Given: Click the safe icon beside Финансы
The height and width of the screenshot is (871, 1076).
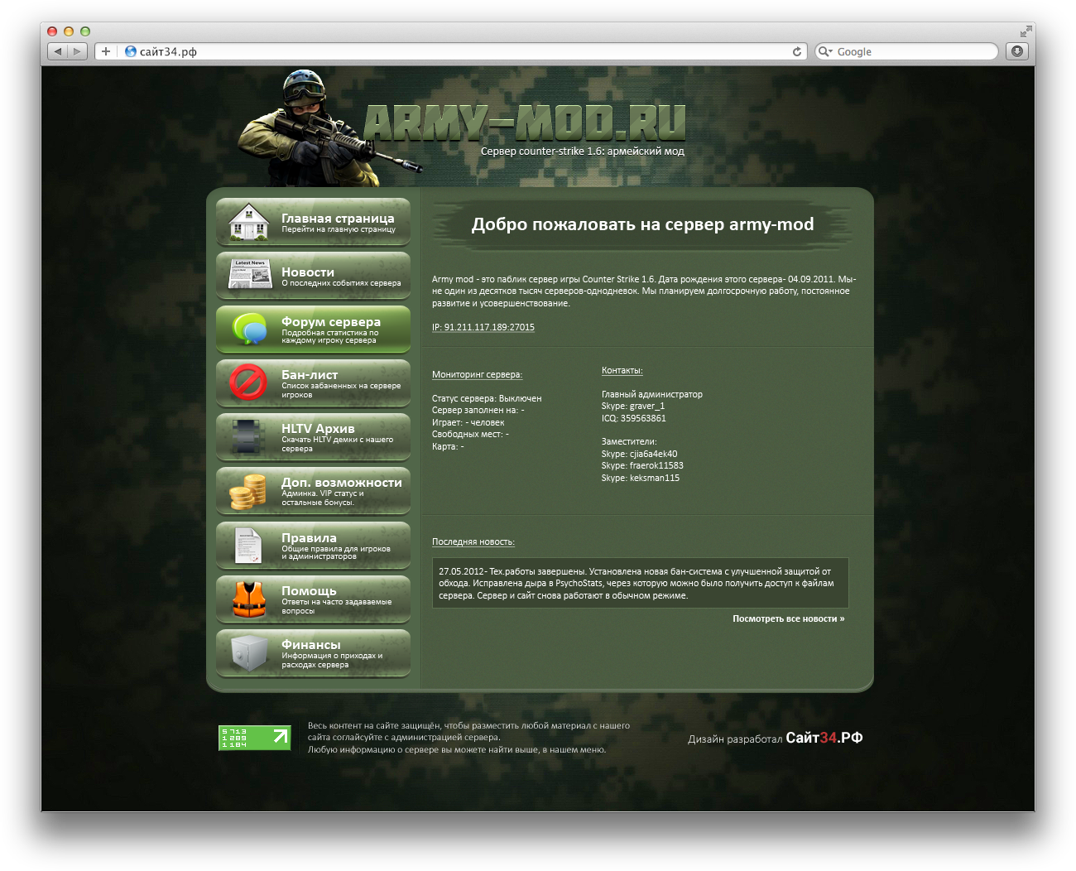Looking at the screenshot, I should pos(248,653).
